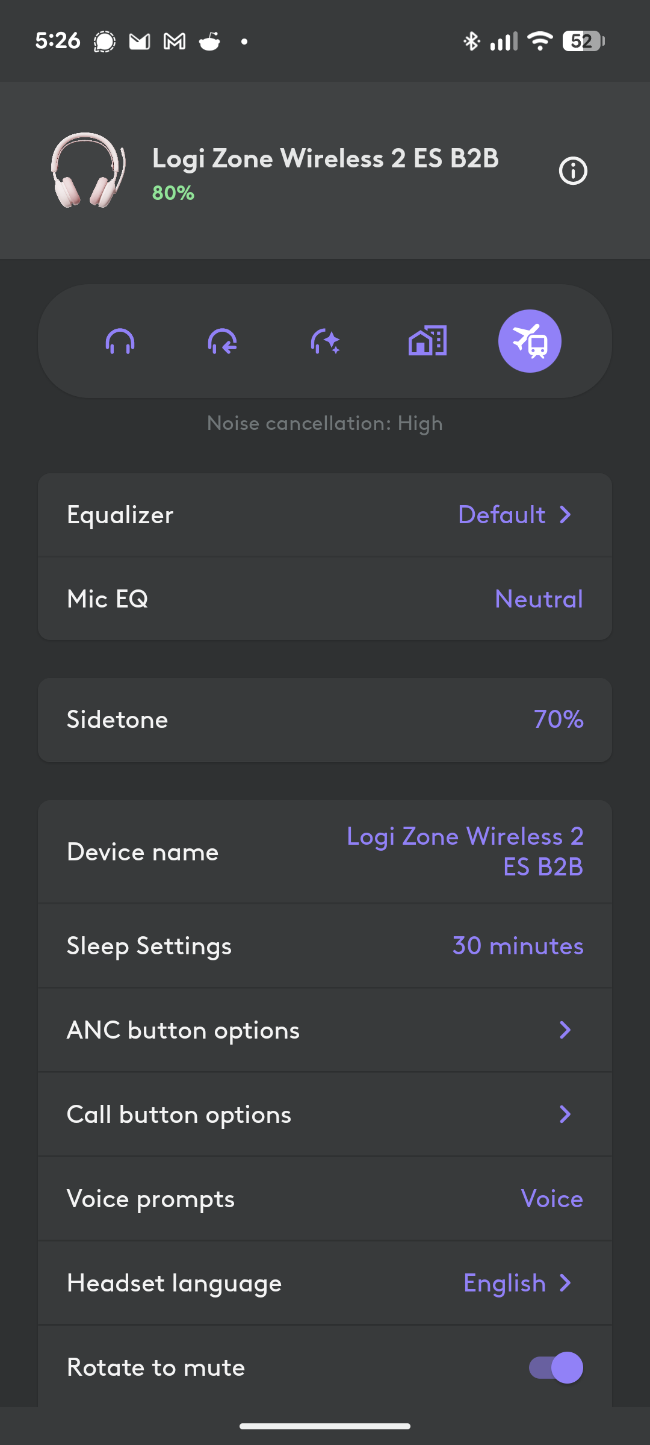Select the transparency mode headphone icon
The width and height of the screenshot is (650, 1445).
pyautogui.click(x=222, y=341)
